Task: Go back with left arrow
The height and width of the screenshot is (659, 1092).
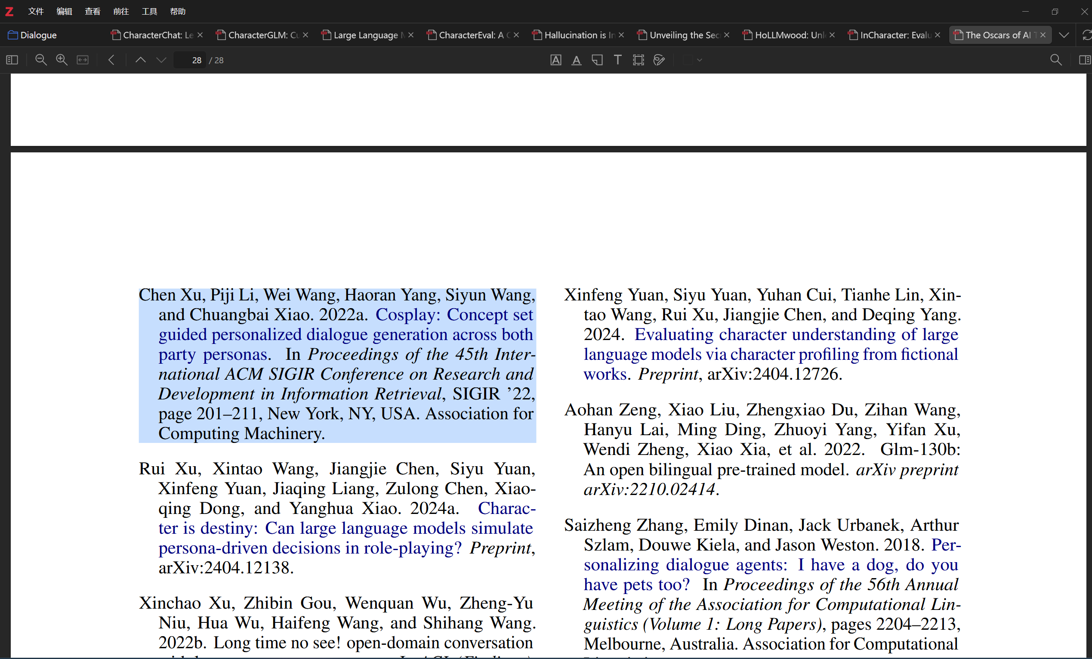Action: tap(112, 60)
